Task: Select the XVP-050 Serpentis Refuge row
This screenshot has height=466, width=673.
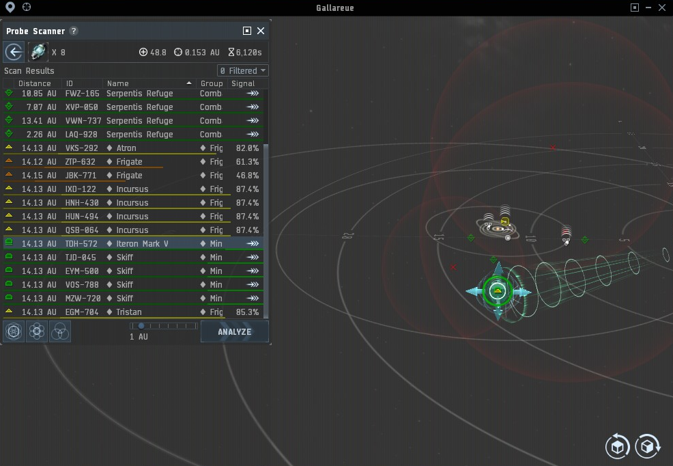Action: [133, 107]
